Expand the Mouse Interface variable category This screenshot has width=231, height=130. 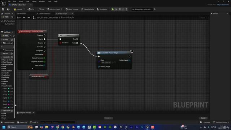tap(1, 64)
